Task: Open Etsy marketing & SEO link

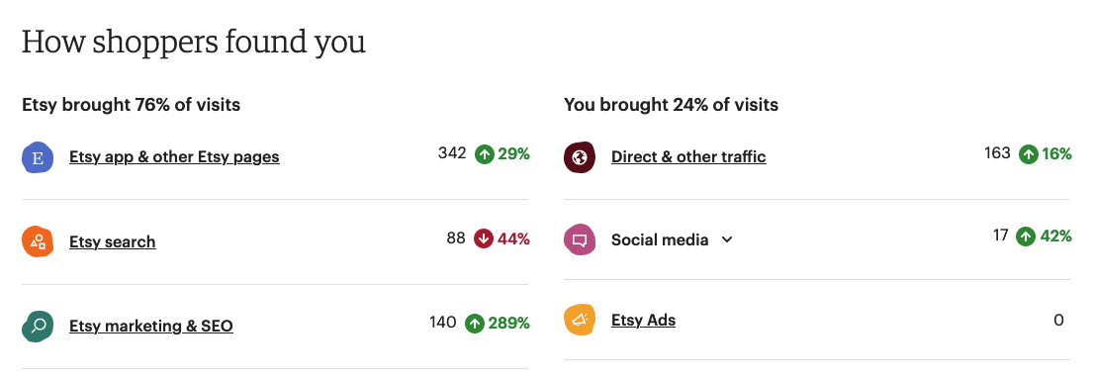Action: click(151, 327)
